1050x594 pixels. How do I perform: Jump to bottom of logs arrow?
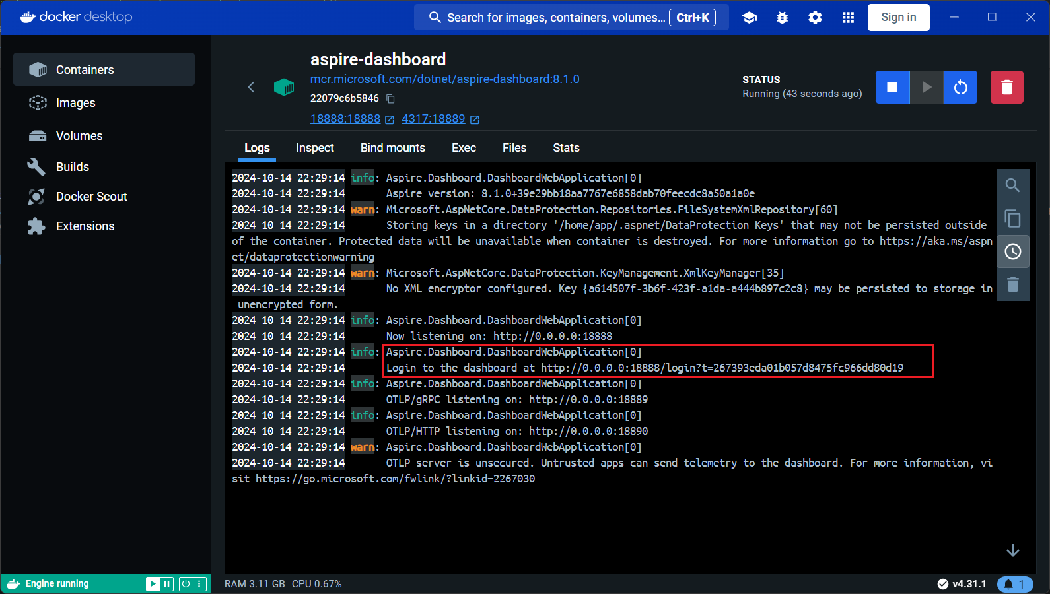tap(1013, 550)
